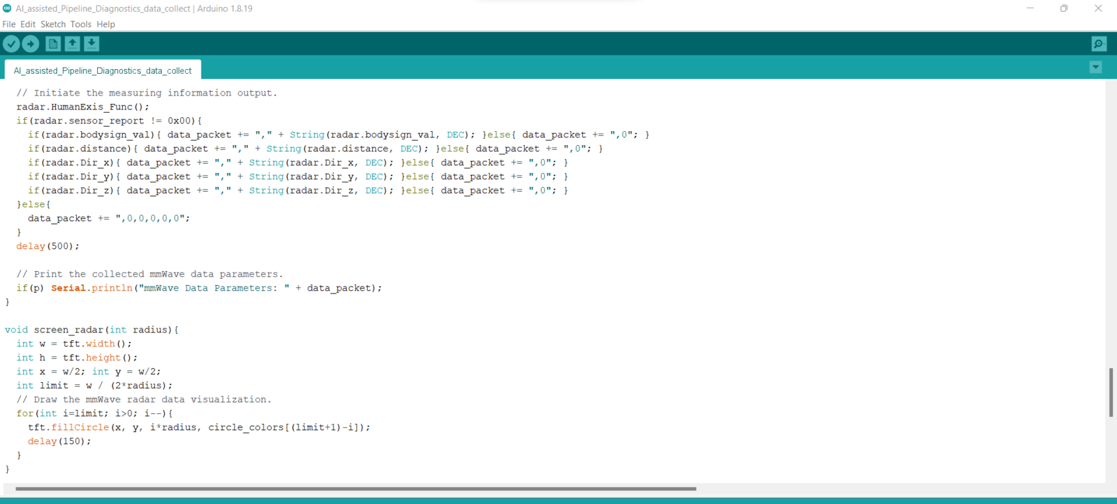Click the delay(500); line

click(48, 246)
